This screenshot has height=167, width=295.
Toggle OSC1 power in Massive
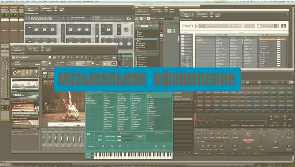25,23
